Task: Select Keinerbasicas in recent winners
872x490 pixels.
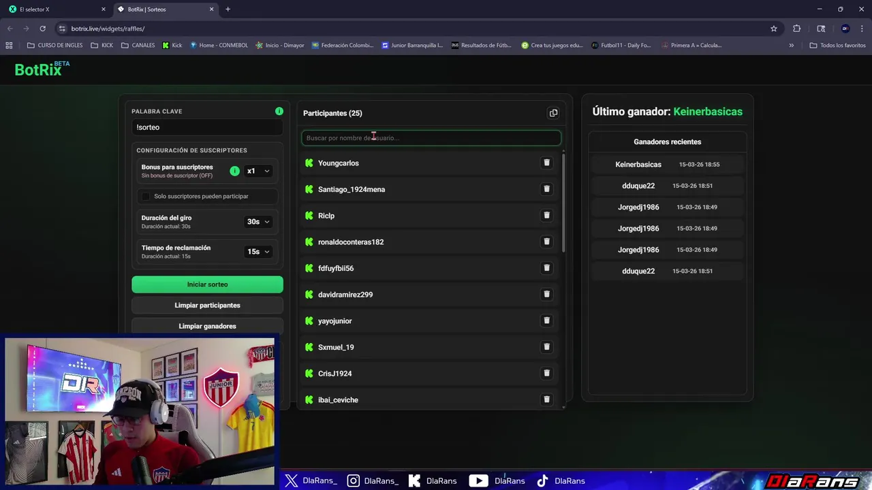Action: [x=638, y=164]
